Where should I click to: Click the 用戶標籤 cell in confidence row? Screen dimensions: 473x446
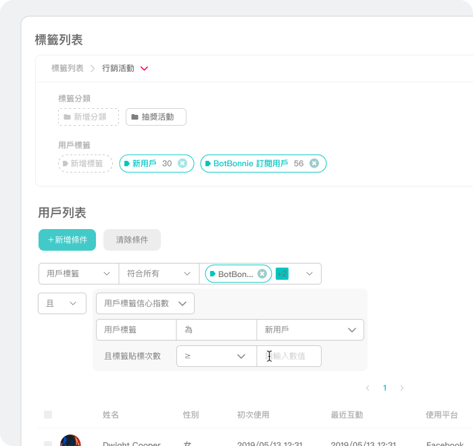pyautogui.click(x=136, y=330)
